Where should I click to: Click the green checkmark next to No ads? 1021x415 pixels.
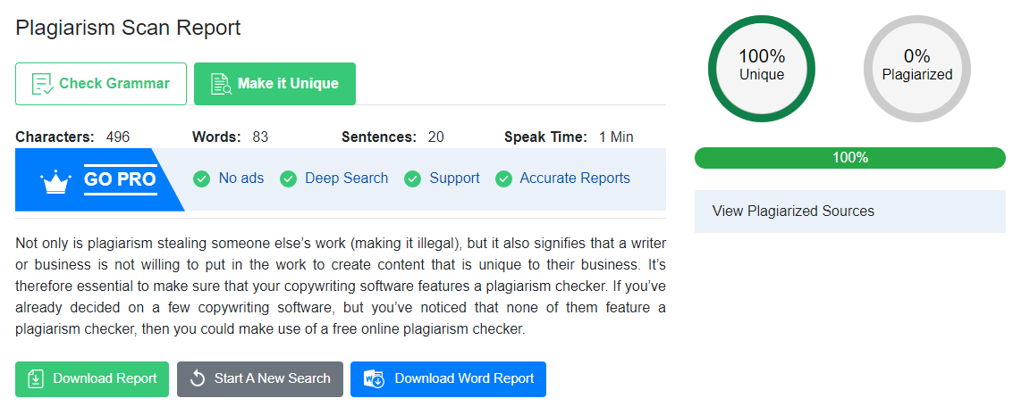coord(202,178)
